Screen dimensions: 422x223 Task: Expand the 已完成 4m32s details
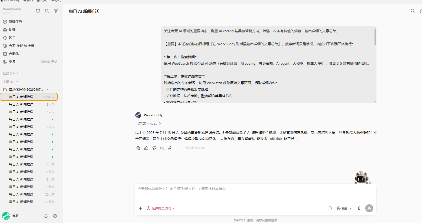pyautogui.click(x=148, y=123)
